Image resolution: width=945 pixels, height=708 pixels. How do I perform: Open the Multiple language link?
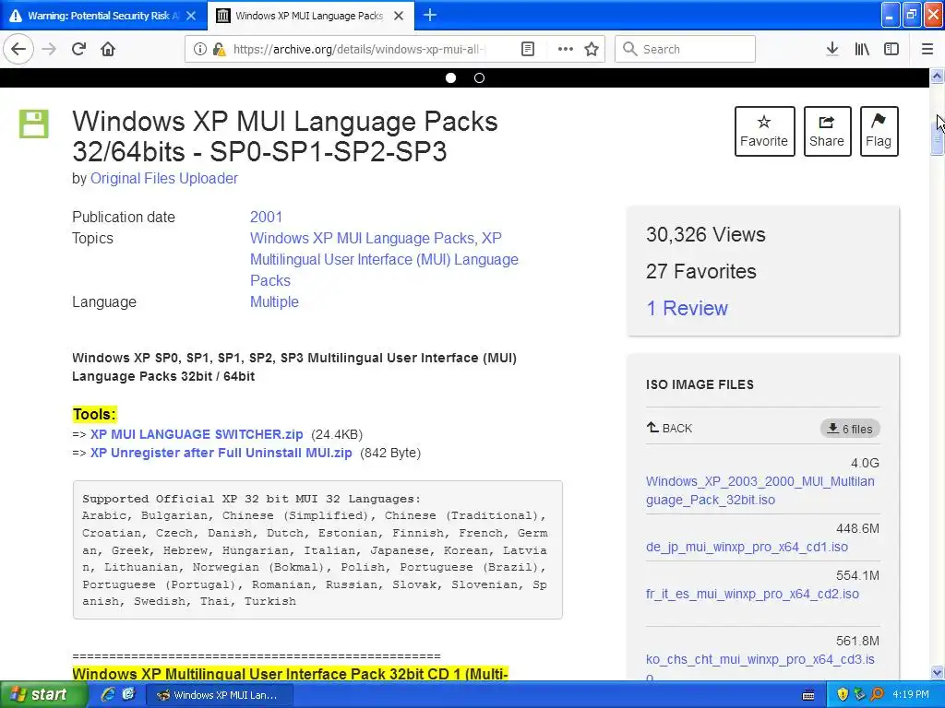coord(274,301)
